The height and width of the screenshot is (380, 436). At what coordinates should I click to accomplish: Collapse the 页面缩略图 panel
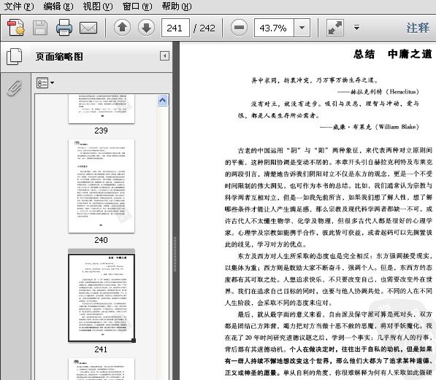pyautogui.click(x=164, y=56)
